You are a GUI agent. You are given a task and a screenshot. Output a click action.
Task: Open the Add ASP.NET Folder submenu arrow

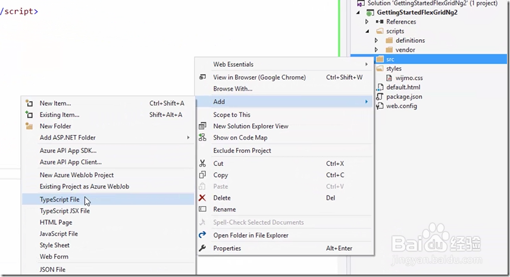point(188,138)
